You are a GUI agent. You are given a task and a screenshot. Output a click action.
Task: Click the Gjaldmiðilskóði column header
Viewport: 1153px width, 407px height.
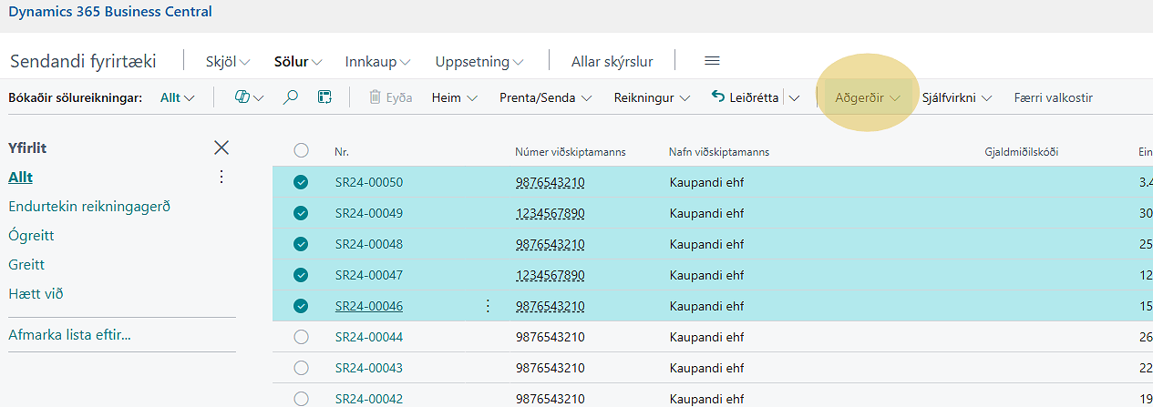(x=1022, y=152)
